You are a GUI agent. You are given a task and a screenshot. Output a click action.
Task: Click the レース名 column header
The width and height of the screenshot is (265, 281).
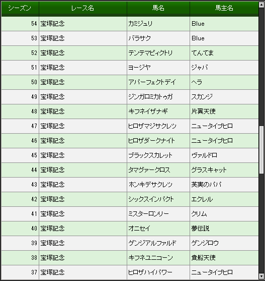[x=82, y=8]
